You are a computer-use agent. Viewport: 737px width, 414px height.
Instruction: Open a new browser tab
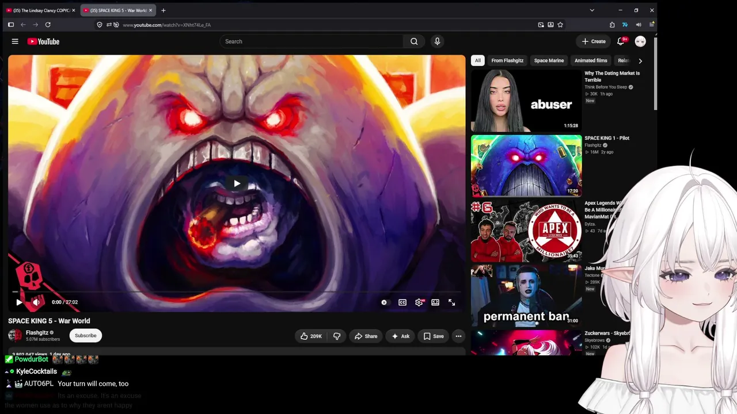(x=164, y=10)
